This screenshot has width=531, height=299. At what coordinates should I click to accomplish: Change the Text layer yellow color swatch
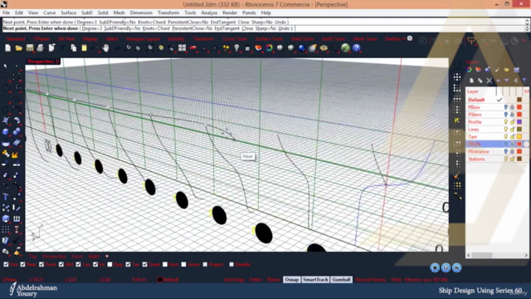[x=519, y=136]
